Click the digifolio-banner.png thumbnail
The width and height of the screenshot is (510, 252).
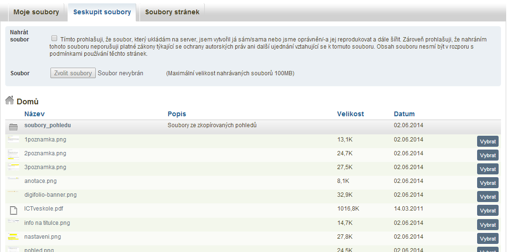pyautogui.click(x=13, y=195)
